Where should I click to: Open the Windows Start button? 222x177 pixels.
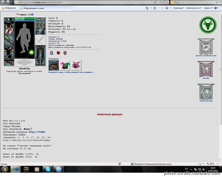pos(5,169)
